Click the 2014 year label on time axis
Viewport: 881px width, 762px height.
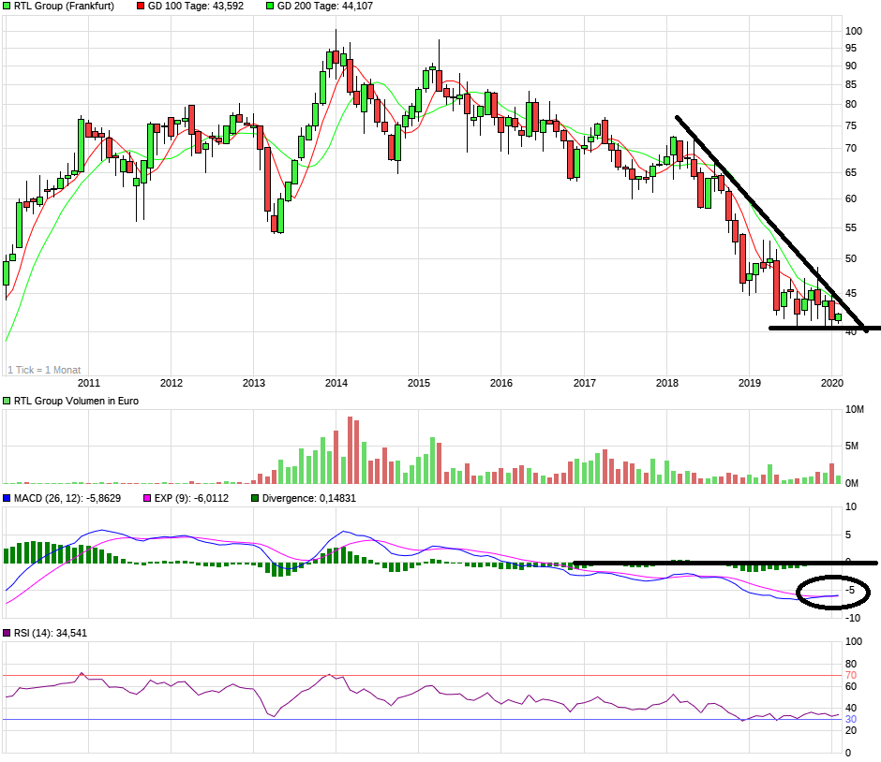coord(336,383)
